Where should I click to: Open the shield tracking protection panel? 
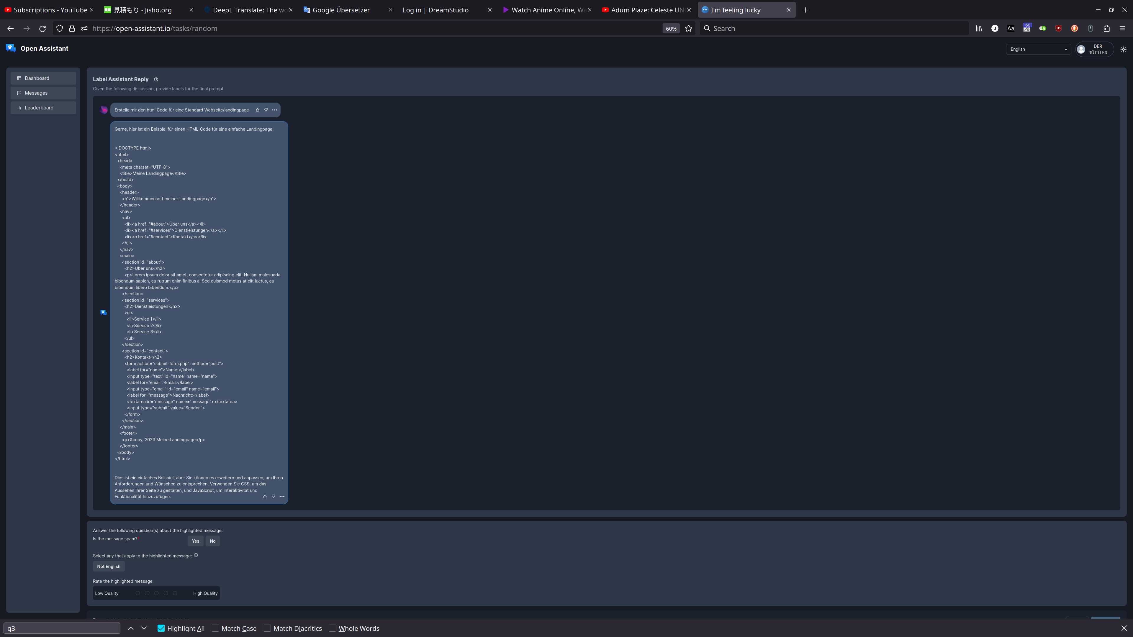click(x=59, y=28)
